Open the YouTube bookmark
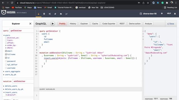Image resolution: width=179 pixels, height=100 pixels. pos(17,7)
